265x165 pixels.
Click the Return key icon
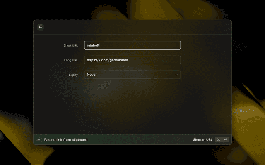click(x=225, y=140)
